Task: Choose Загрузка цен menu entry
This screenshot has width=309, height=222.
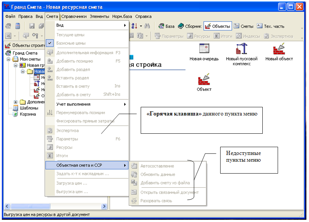Action: [87, 183]
